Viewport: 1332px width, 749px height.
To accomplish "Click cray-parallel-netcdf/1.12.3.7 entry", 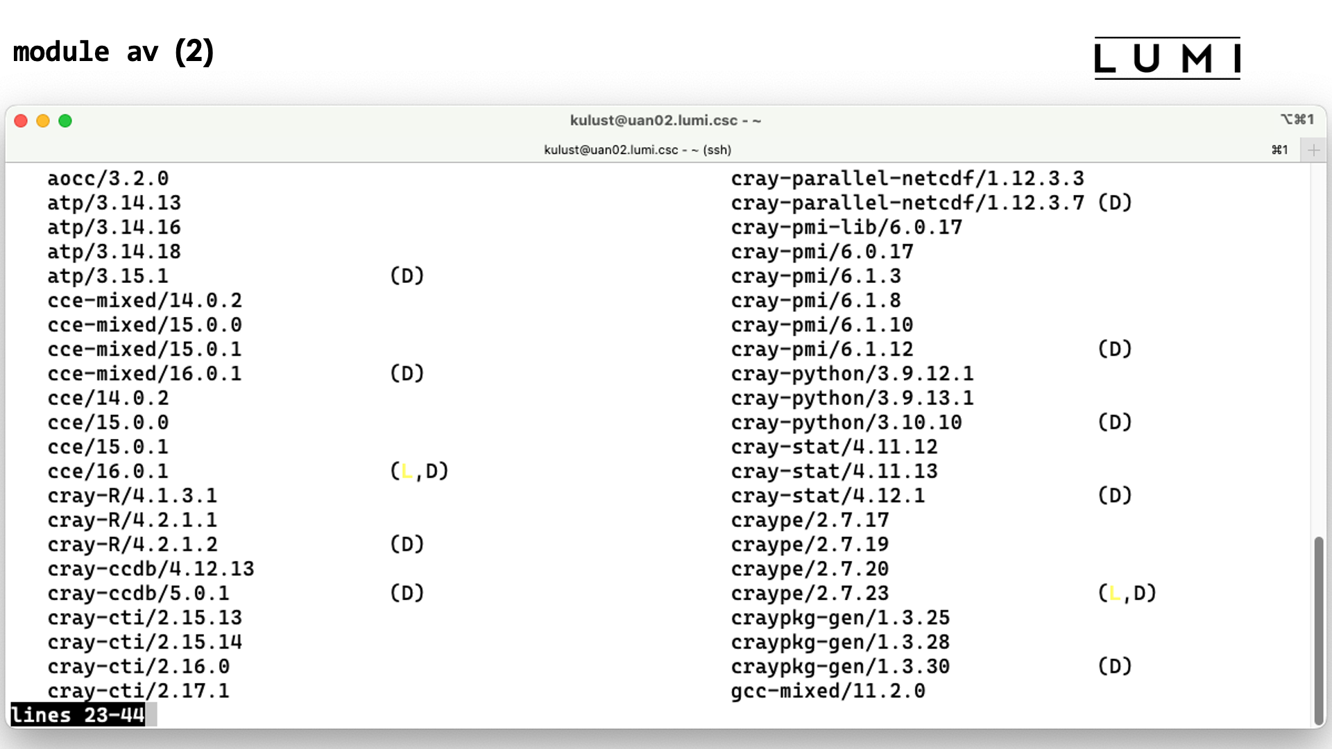I will pyautogui.click(x=907, y=203).
